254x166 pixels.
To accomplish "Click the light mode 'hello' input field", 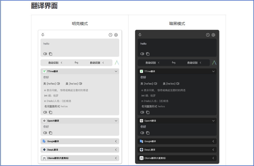I will pyautogui.click(x=80, y=48).
